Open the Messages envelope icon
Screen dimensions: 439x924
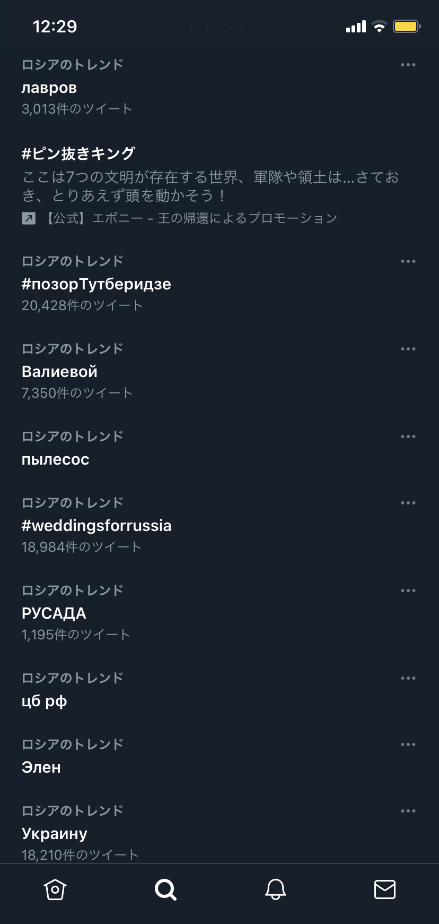[x=385, y=889]
